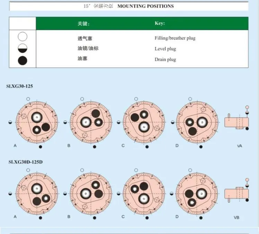This screenshot has width=259, height=234.
Task: Click drain plug dot below SLXG30-125 diagram D
Action: 201,147
